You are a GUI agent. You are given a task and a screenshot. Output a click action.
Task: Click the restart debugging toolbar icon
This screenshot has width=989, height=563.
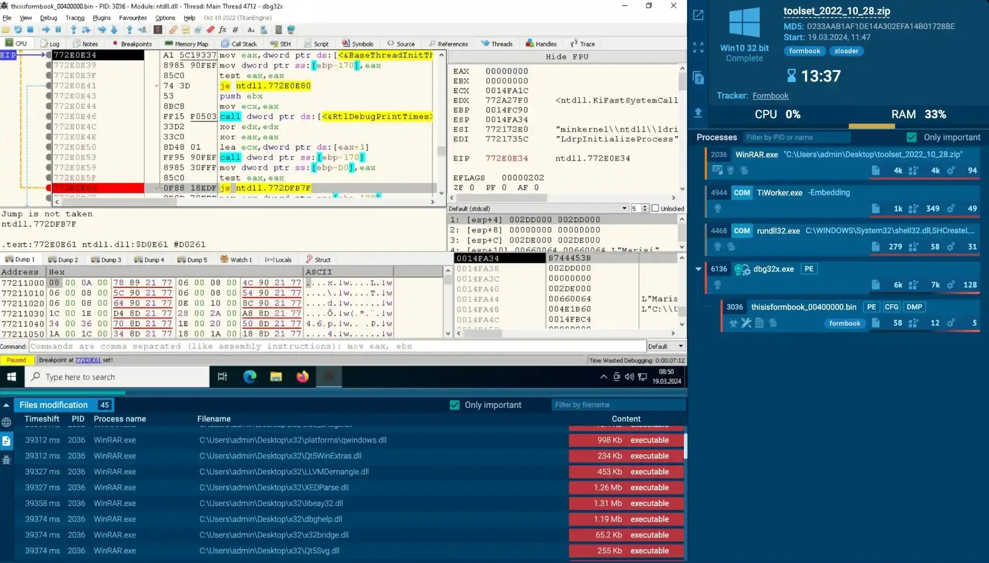(x=18, y=30)
